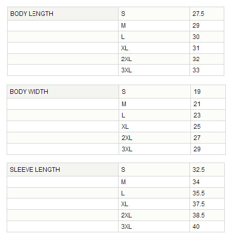Click size XL in Body Width table
Image resolution: width=232 pixels, height=239 pixels.
(x=125, y=127)
